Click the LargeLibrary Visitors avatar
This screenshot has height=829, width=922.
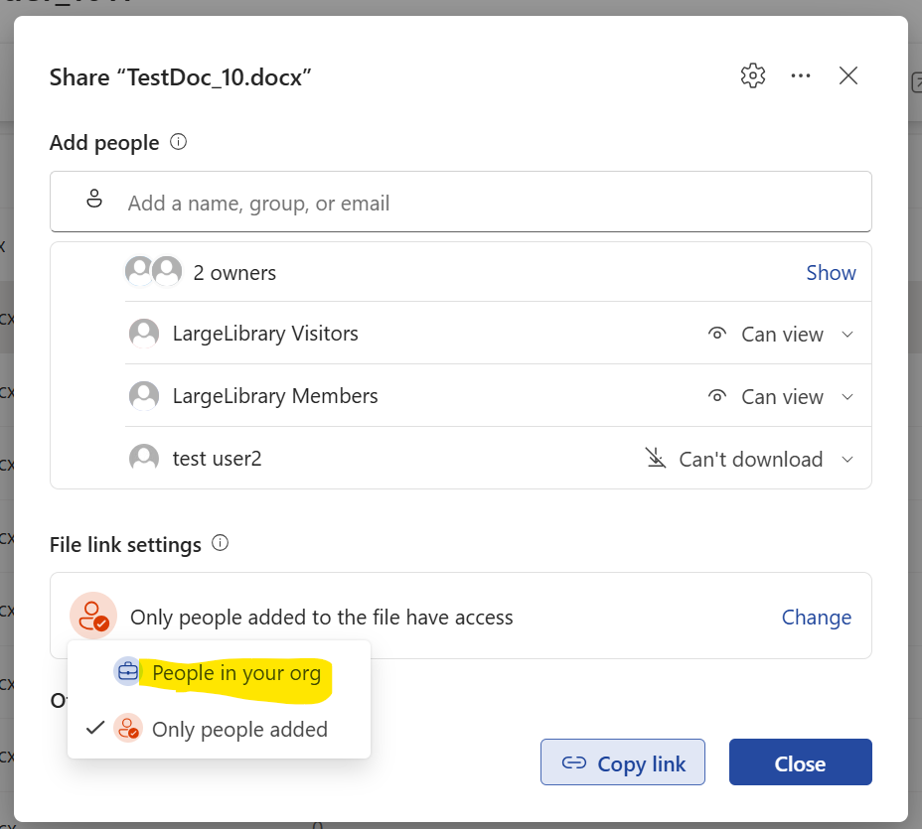pos(144,334)
